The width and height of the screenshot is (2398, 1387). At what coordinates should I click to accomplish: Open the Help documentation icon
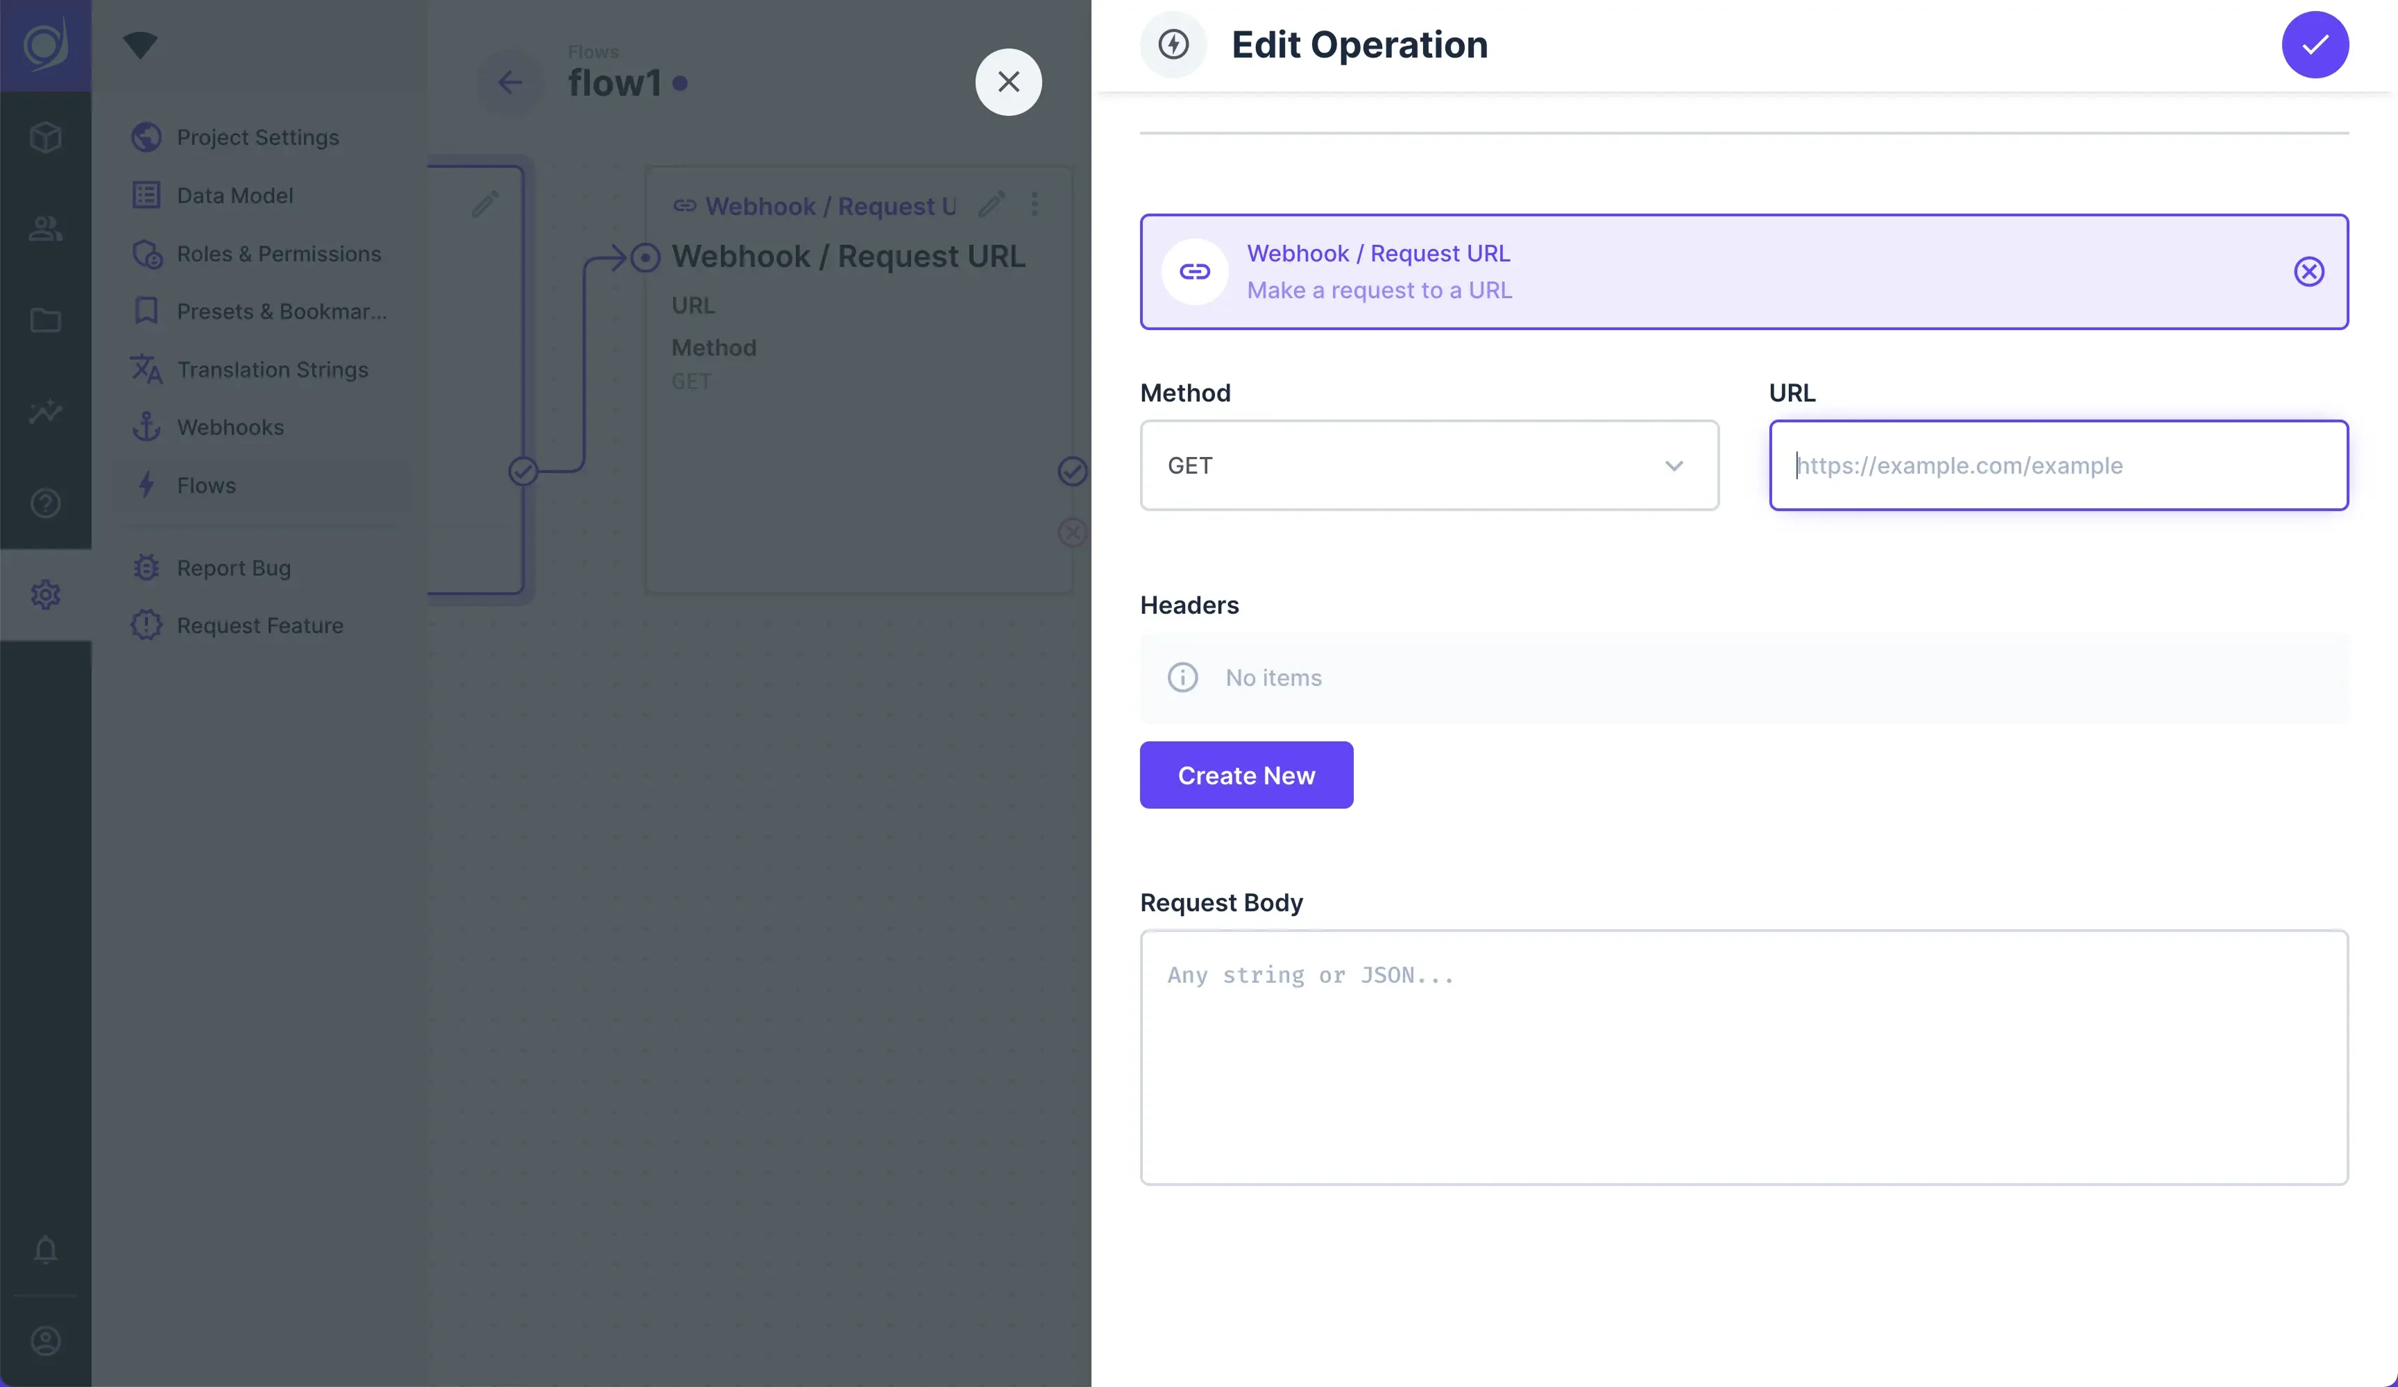tap(44, 503)
